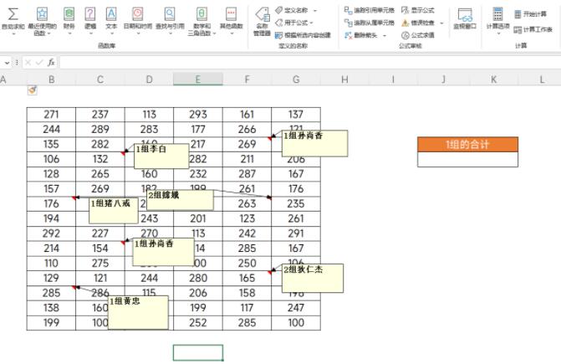Click the 2组嫦娥 comment note
561x364 pixels.
point(180,200)
